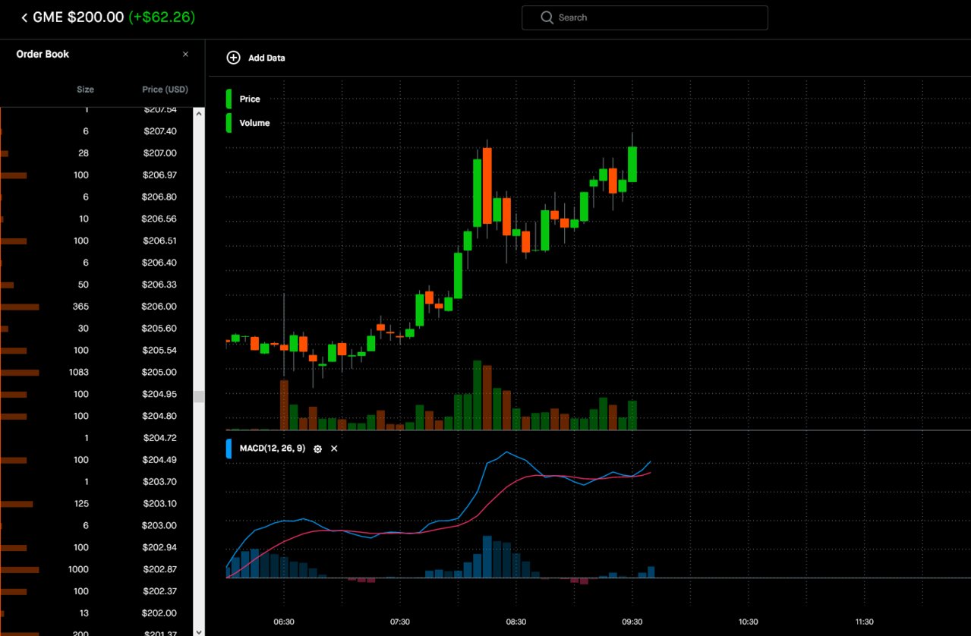The image size is (971, 636).
Task: Click the green Volume color swatch
Action: (229, 123)
